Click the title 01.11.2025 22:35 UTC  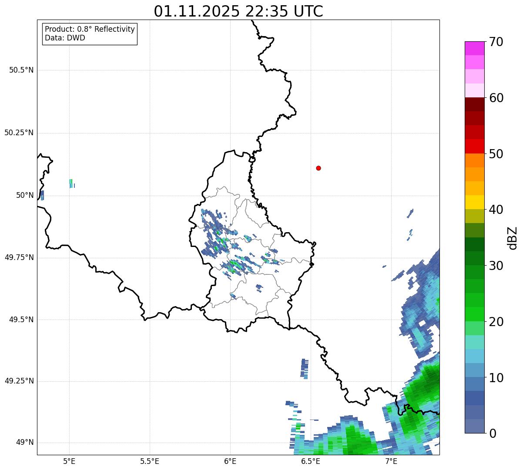pos(238,11)
